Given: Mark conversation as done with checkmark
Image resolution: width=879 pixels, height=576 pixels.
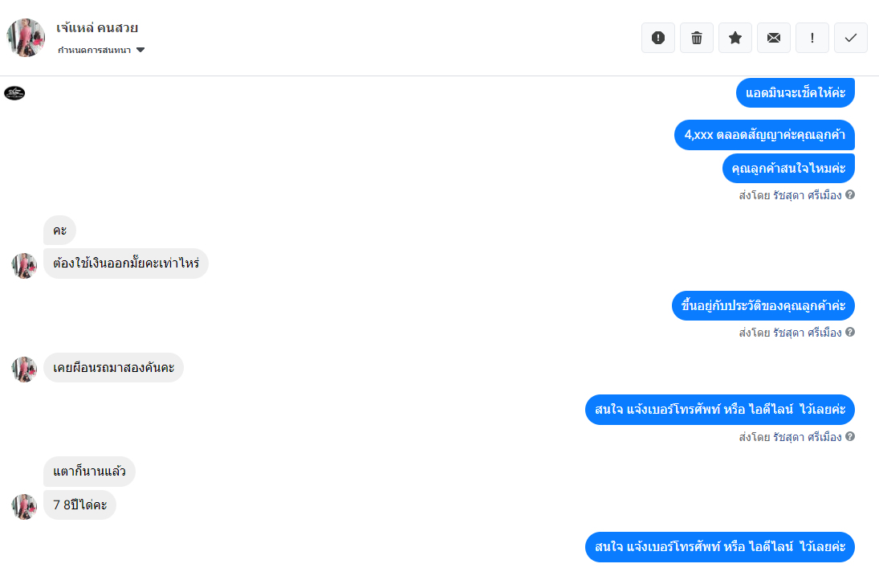Looking at the screenshot, I should click(851, 38).
